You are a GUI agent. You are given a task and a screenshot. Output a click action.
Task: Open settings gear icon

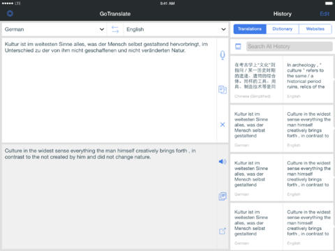10,14
